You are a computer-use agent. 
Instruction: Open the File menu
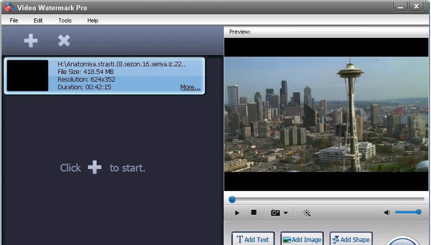(x=14, y=20)
